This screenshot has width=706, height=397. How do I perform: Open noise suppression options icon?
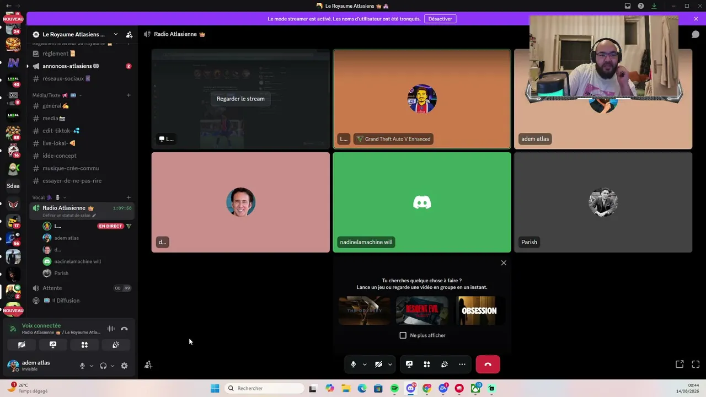pos(111,329)
